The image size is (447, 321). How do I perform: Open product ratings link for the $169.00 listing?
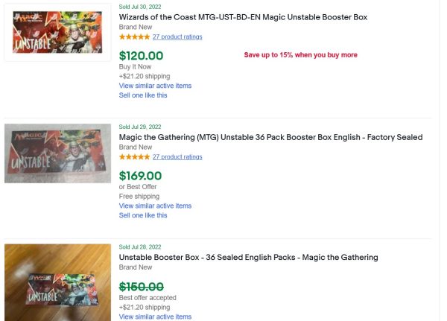(177, 157)
